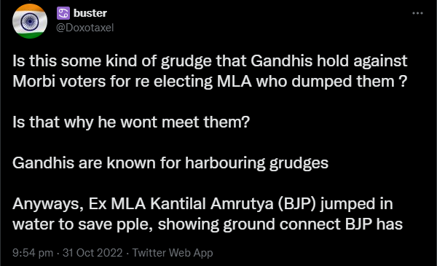
Task: Click the phrase 'showing ground connect BJP has'
Action: pos(280,224)
